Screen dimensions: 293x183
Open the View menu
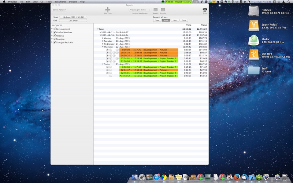pyautogui.click(x=35, y=2)
